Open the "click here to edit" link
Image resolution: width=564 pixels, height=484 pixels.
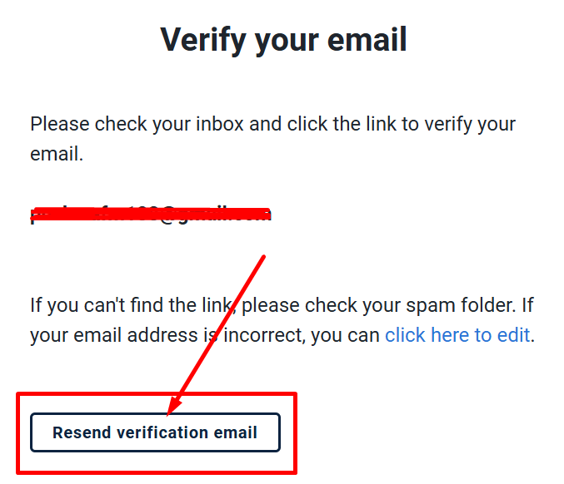click(457, 335)
